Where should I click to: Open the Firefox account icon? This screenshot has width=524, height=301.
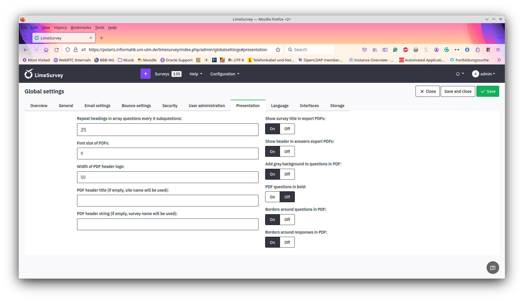click(436, 50)
